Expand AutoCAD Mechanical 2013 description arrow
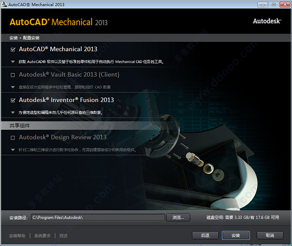This screenshot has height=246, width=292. 13,62
